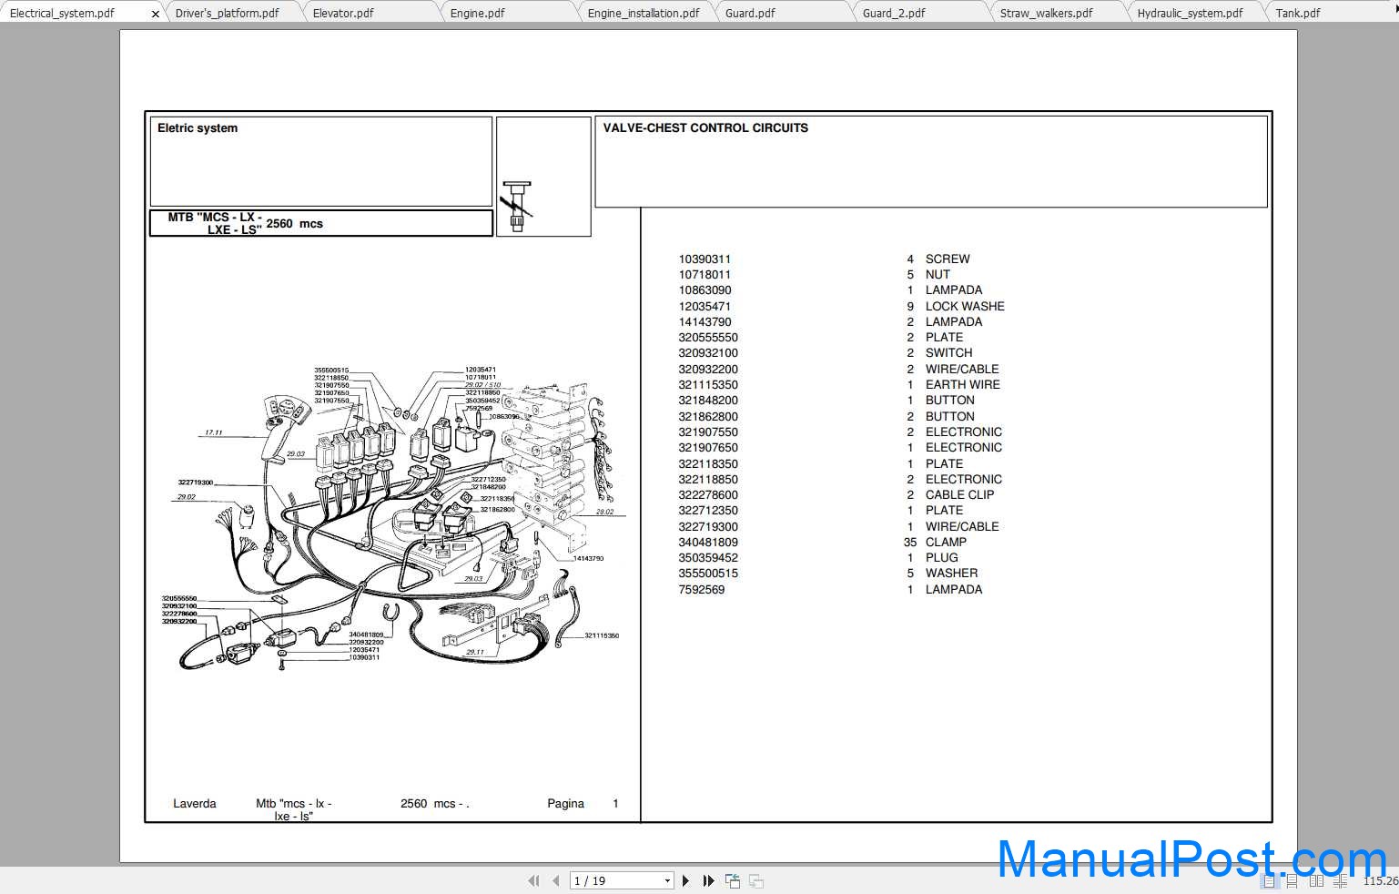Click part number 321907550 in list
Viewport: 1399px width, 894px height.
tap(708, 432)
